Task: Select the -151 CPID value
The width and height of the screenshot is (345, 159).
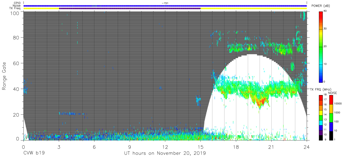Action: (165, 3)
